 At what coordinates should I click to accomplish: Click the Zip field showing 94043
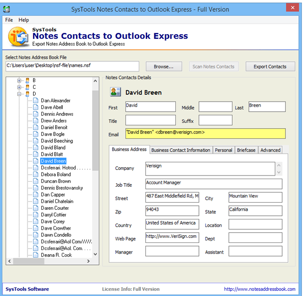click(x=172, y=211)
